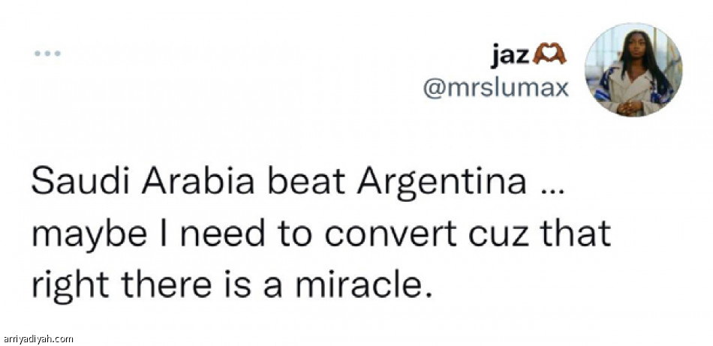Click the word right starting the last line

[64, 286]
